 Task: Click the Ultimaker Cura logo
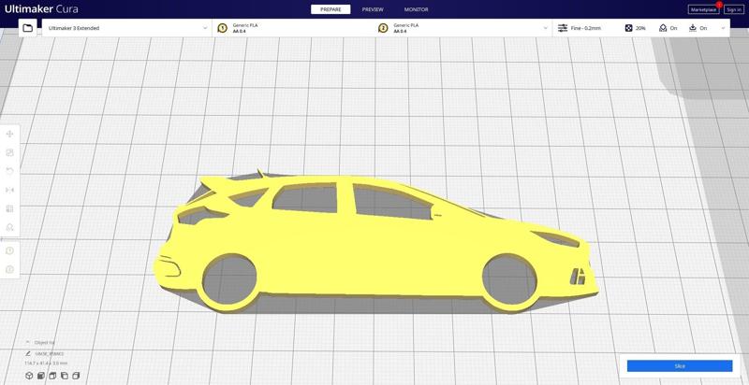tap(41, 9)
